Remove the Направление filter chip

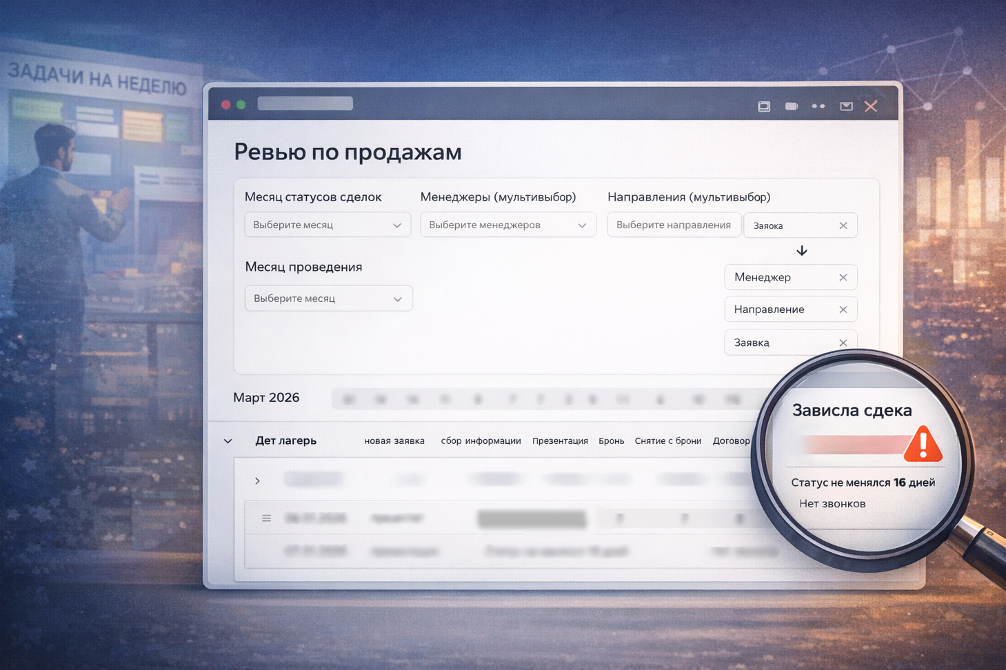tap(843, 309)
